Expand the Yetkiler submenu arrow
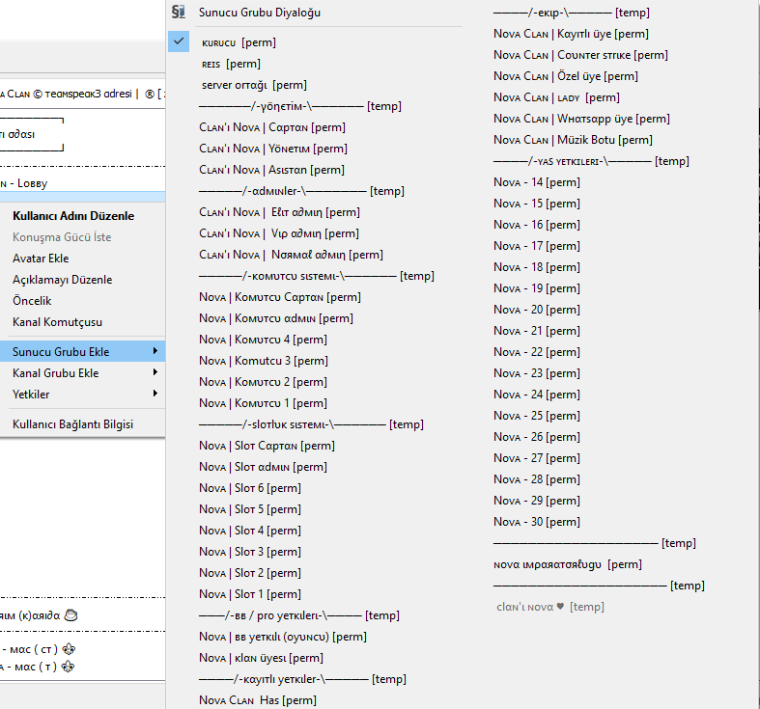This screenshot has width=760, height=709. pos(155,394)
